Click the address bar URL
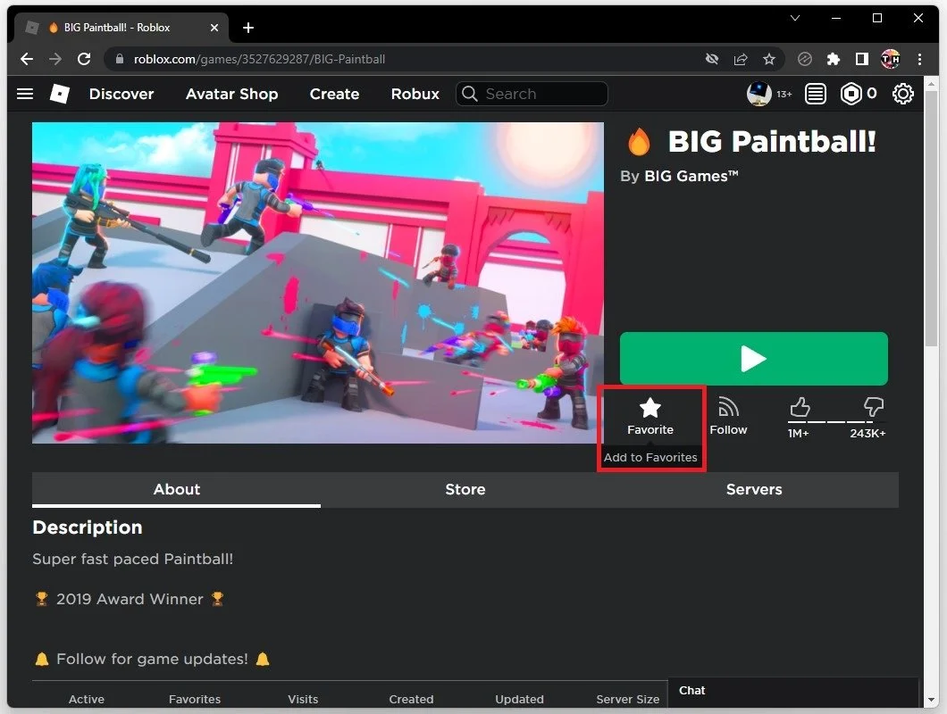947x714 pixels. tap(259, 59)
